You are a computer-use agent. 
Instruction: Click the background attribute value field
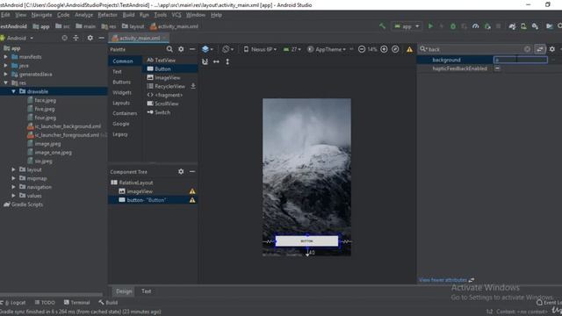point(521,60)
